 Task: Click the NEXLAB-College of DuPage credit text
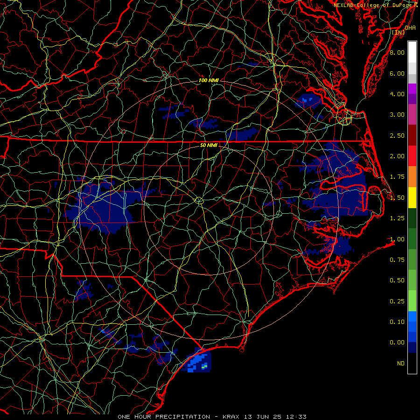click(376, 5)
